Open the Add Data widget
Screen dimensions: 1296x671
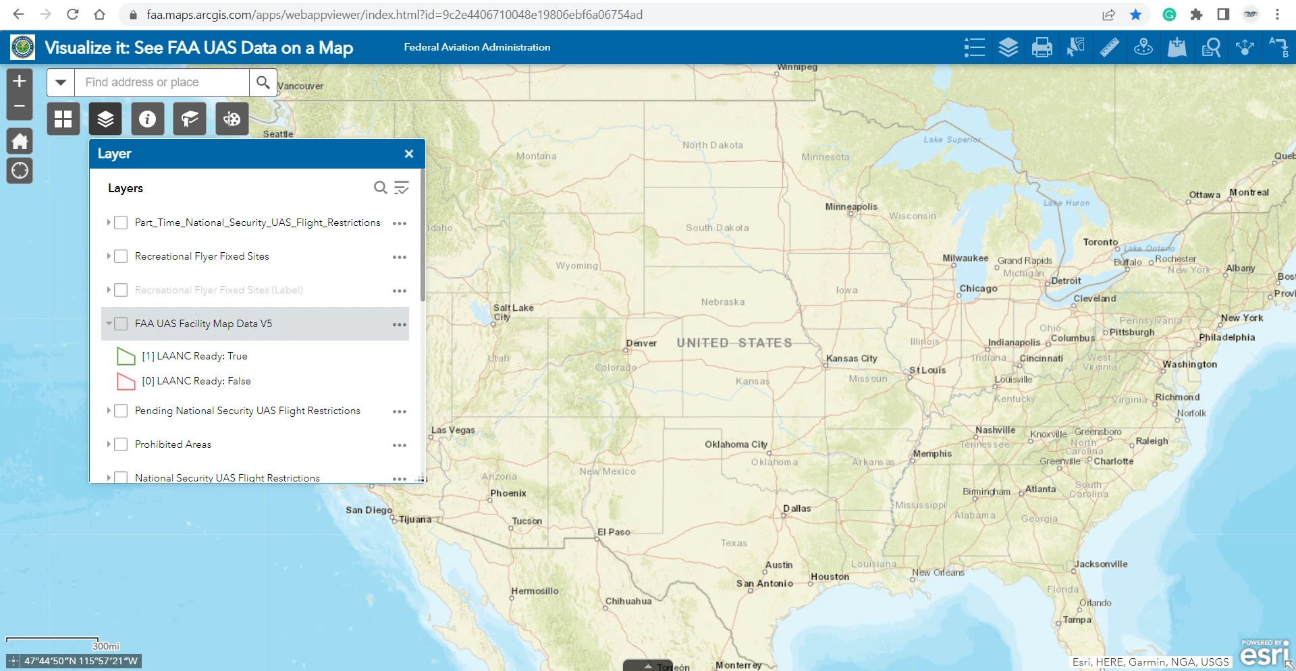pos(1177,47)
